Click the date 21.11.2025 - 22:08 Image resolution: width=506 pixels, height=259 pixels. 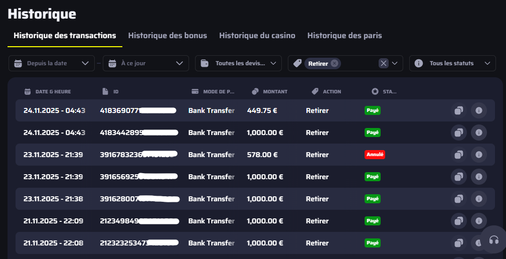pos(53,243)
